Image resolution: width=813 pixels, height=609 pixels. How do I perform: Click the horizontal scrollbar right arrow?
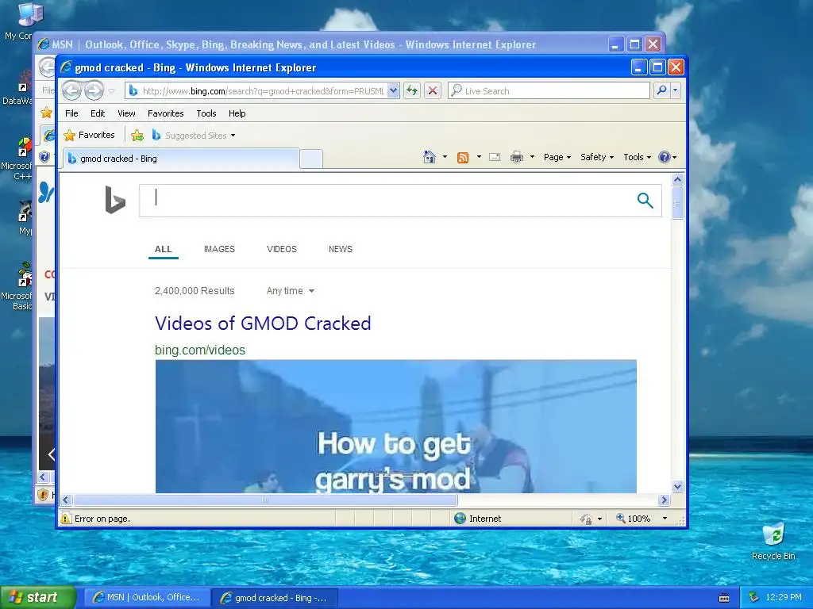(x=664, y=500)
